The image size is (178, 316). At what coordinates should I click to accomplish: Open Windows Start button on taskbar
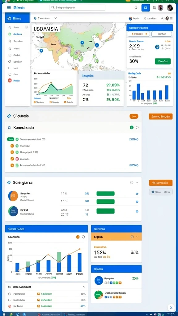tap(3, 314)
